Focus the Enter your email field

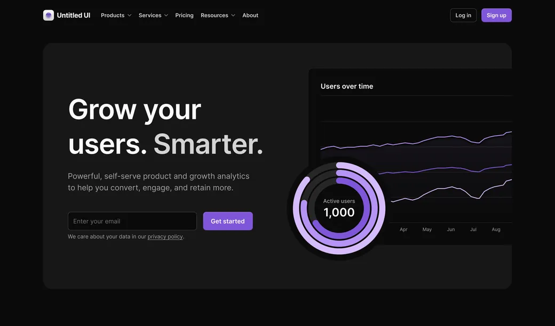(132, 221)
